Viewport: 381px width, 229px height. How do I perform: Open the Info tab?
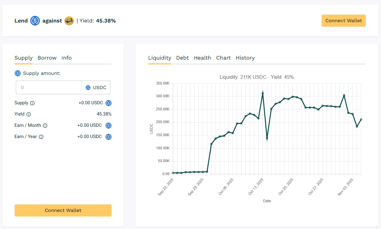coord(66,58)
